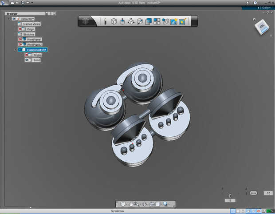
Task: Click the Undo arrow icon
Action: 28,3
